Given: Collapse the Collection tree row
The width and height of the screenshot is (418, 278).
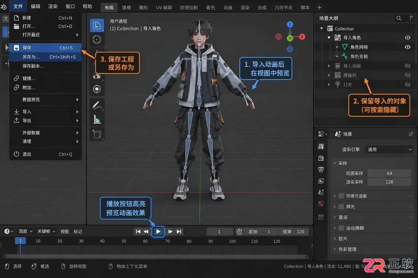Looking at the screenshot, I should point(321,29).
